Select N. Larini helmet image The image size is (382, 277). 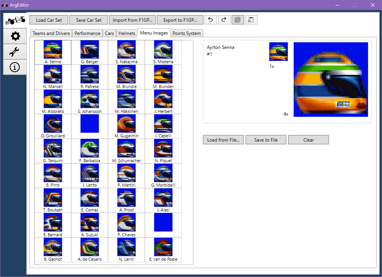tap(126, 247)
